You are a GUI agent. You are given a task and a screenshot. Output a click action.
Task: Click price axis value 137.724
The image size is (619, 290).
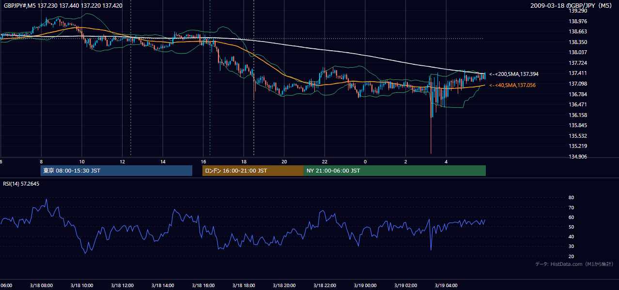coord(578,63)
